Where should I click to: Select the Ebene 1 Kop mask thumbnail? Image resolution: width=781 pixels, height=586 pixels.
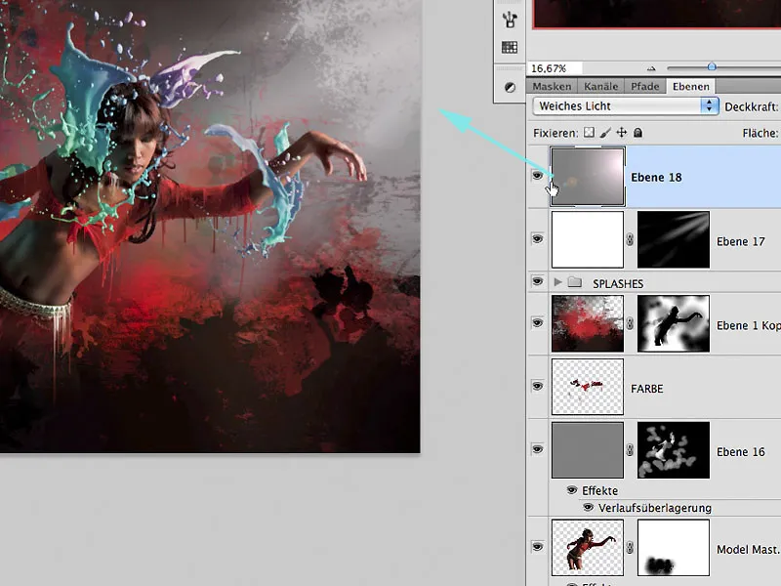coord(674,323)
